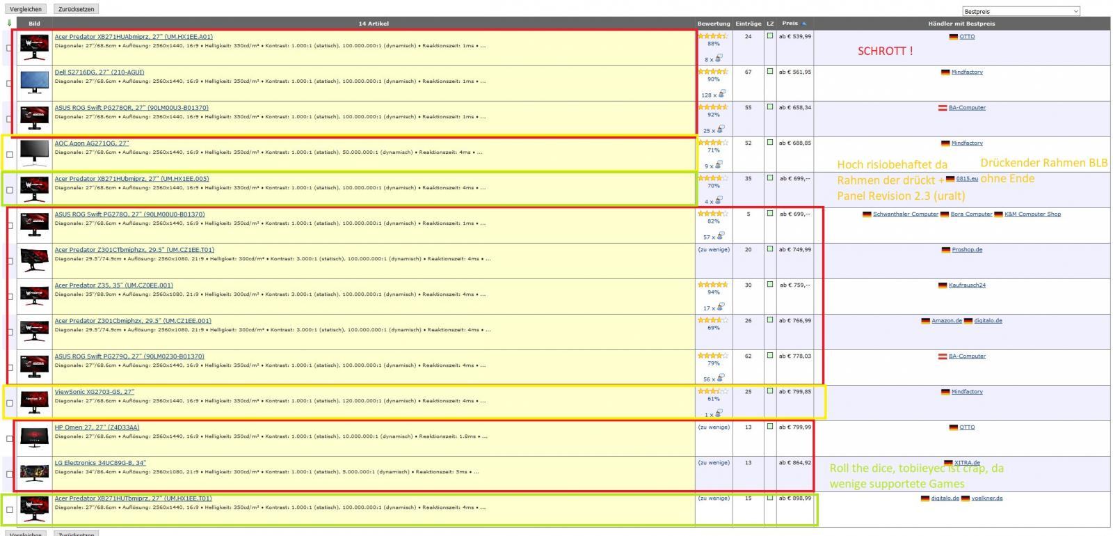
Task: Open reviews icon next to '128 x'
Action: pos(722,94)
